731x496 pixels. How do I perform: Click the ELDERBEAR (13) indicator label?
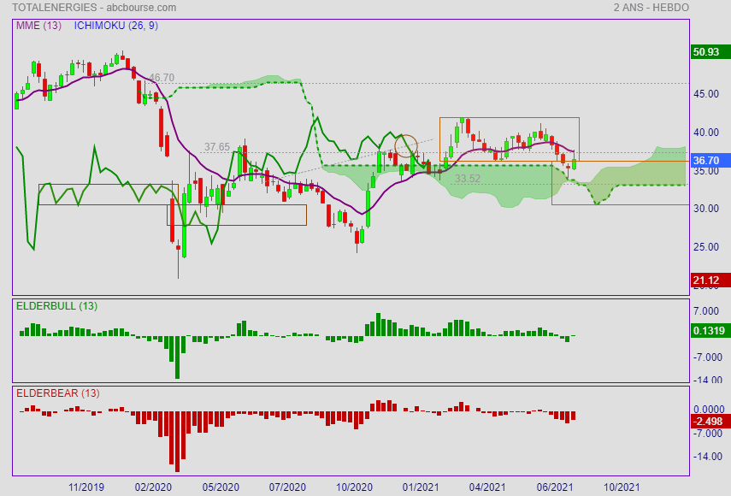[x=58, y=393]
